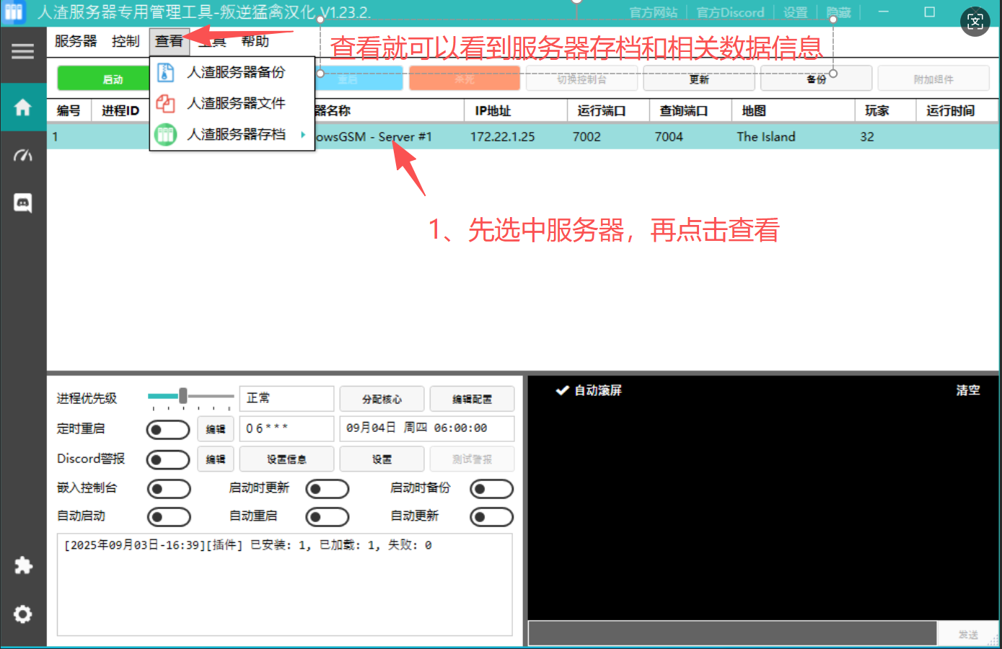Open the 官方网站 link in the title bar

[653, 12]
